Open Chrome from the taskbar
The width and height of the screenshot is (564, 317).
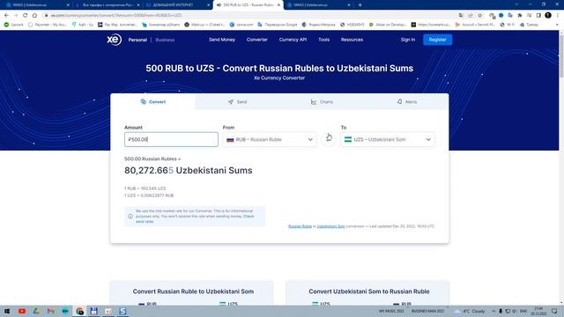point(79,311)
